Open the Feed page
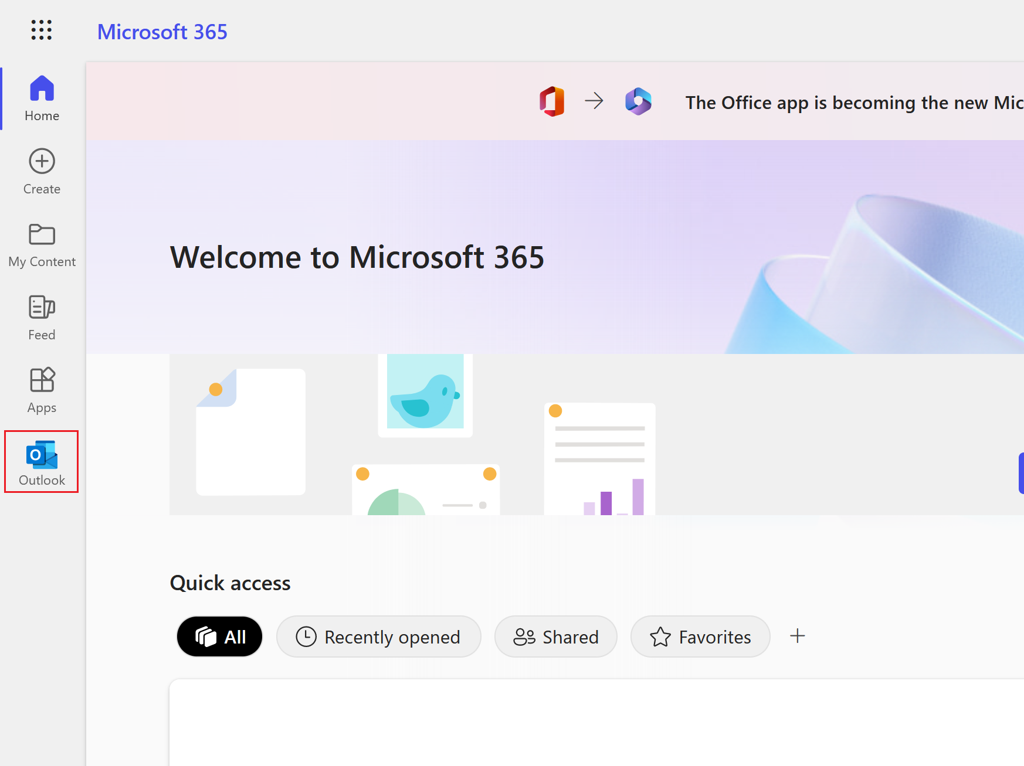1024x766 pixels. pos(42,318)
